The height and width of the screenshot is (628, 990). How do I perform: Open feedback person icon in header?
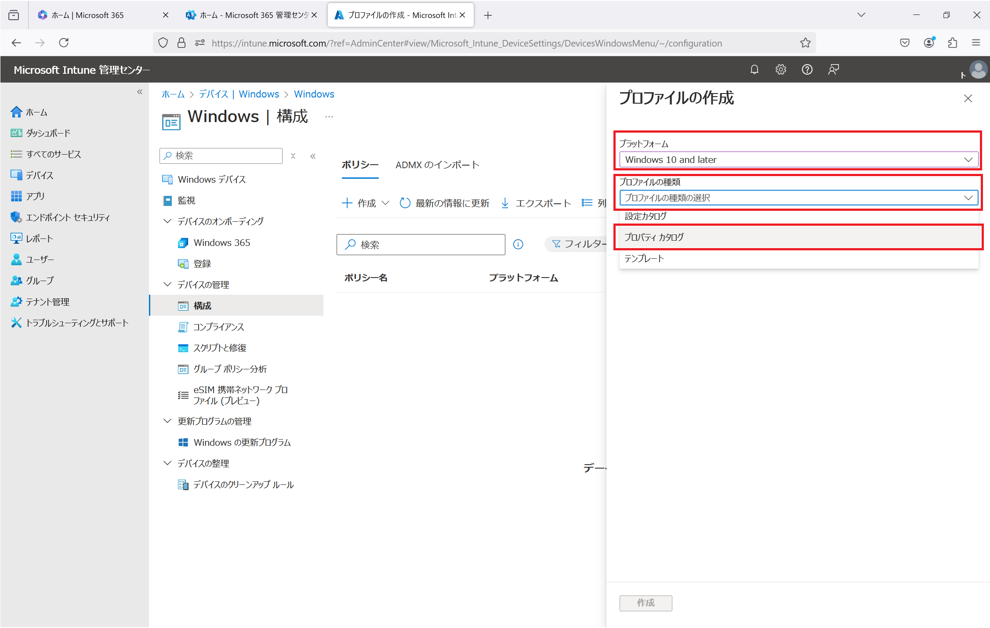pyautogui.click(x=833, y=69)
